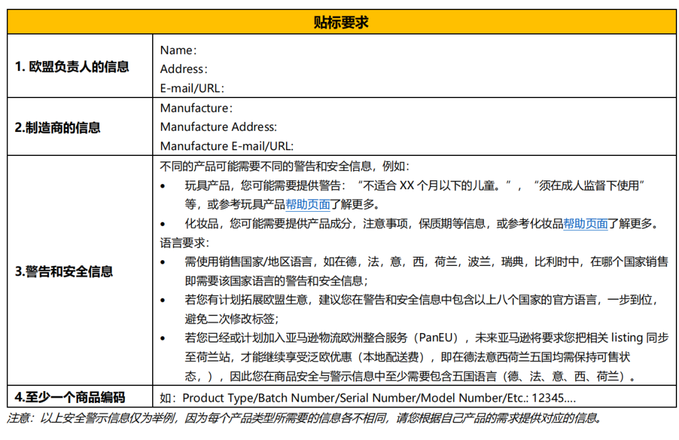Screen dimensions: 679x440
Task: Click the 4.至少一个商品编码 row label
Action: click(x=70, y=397)
